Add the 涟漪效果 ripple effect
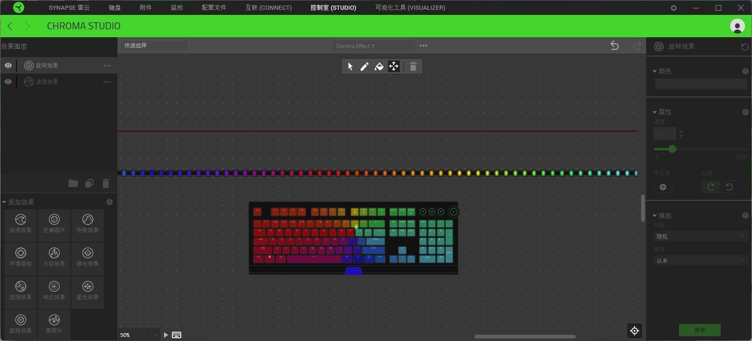Image resolution: width=752 pixels, height=341 pixels. click(x=21, y=292)
